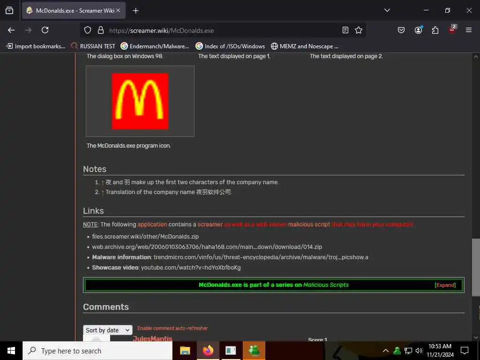Open the clock showing 10:53 AM
480x360 pixels.
click(440, 351)
